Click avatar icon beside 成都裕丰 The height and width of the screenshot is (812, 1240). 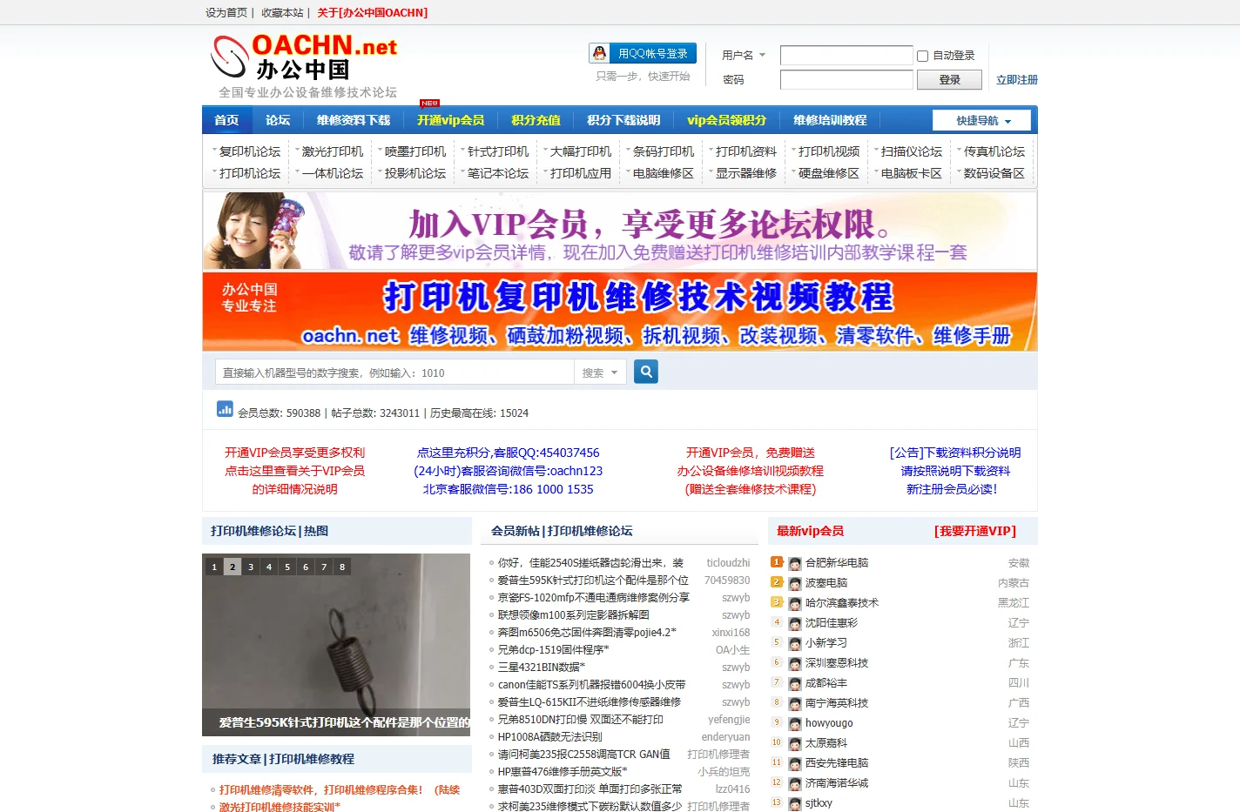pyautogui.click(x=794, y=684)
